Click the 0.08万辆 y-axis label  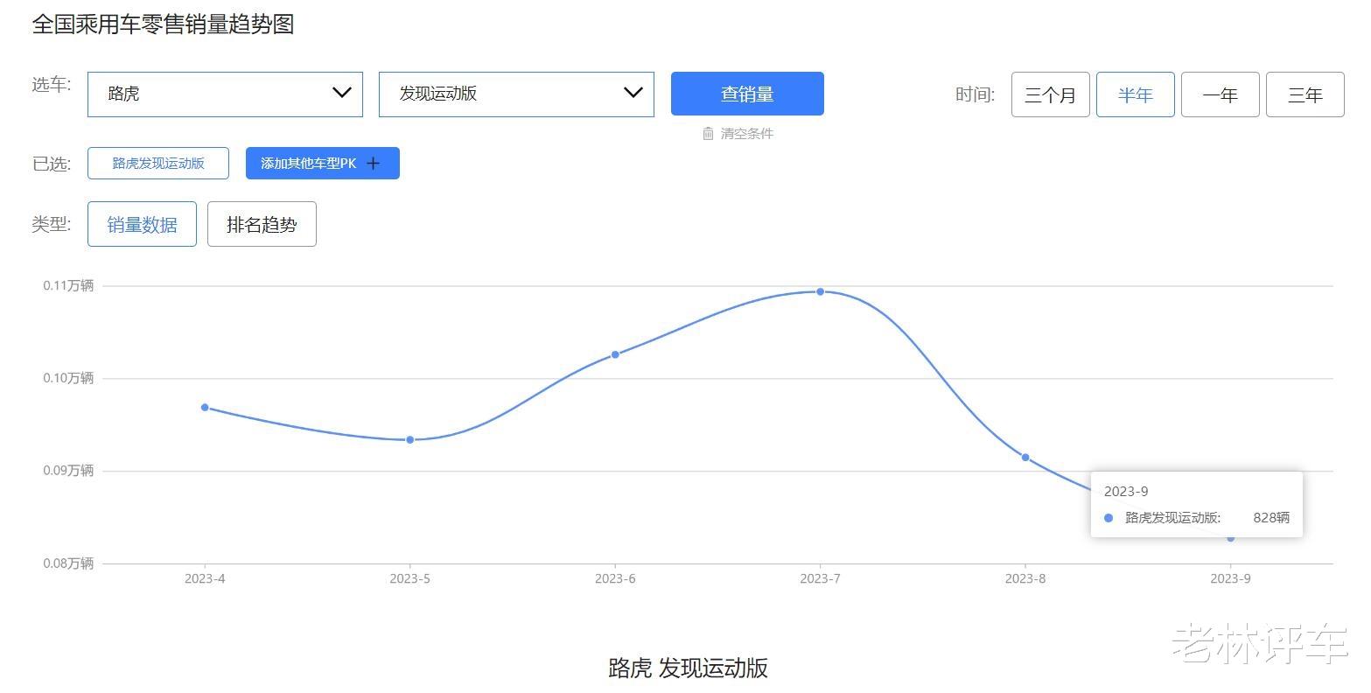[x=68, y=563]
